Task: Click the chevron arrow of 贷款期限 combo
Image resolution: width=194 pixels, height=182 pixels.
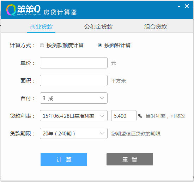Action: (x=102, y=133)
